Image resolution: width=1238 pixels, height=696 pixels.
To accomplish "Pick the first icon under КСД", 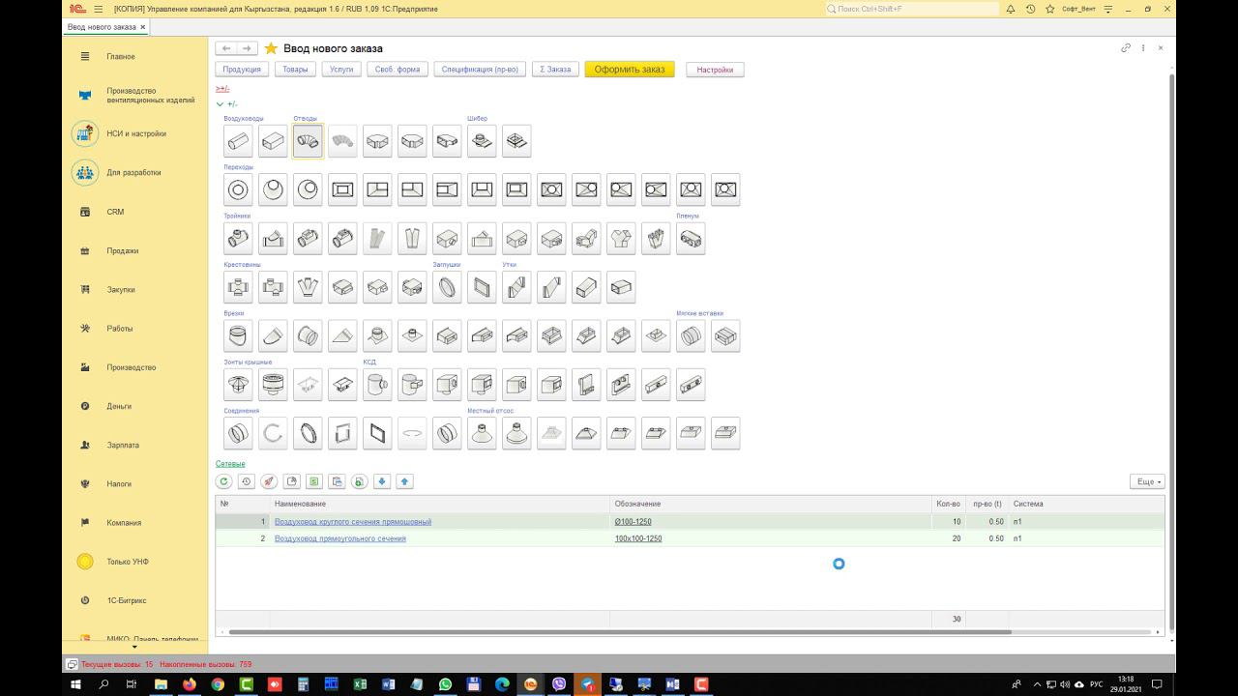I will click(377, 384).
